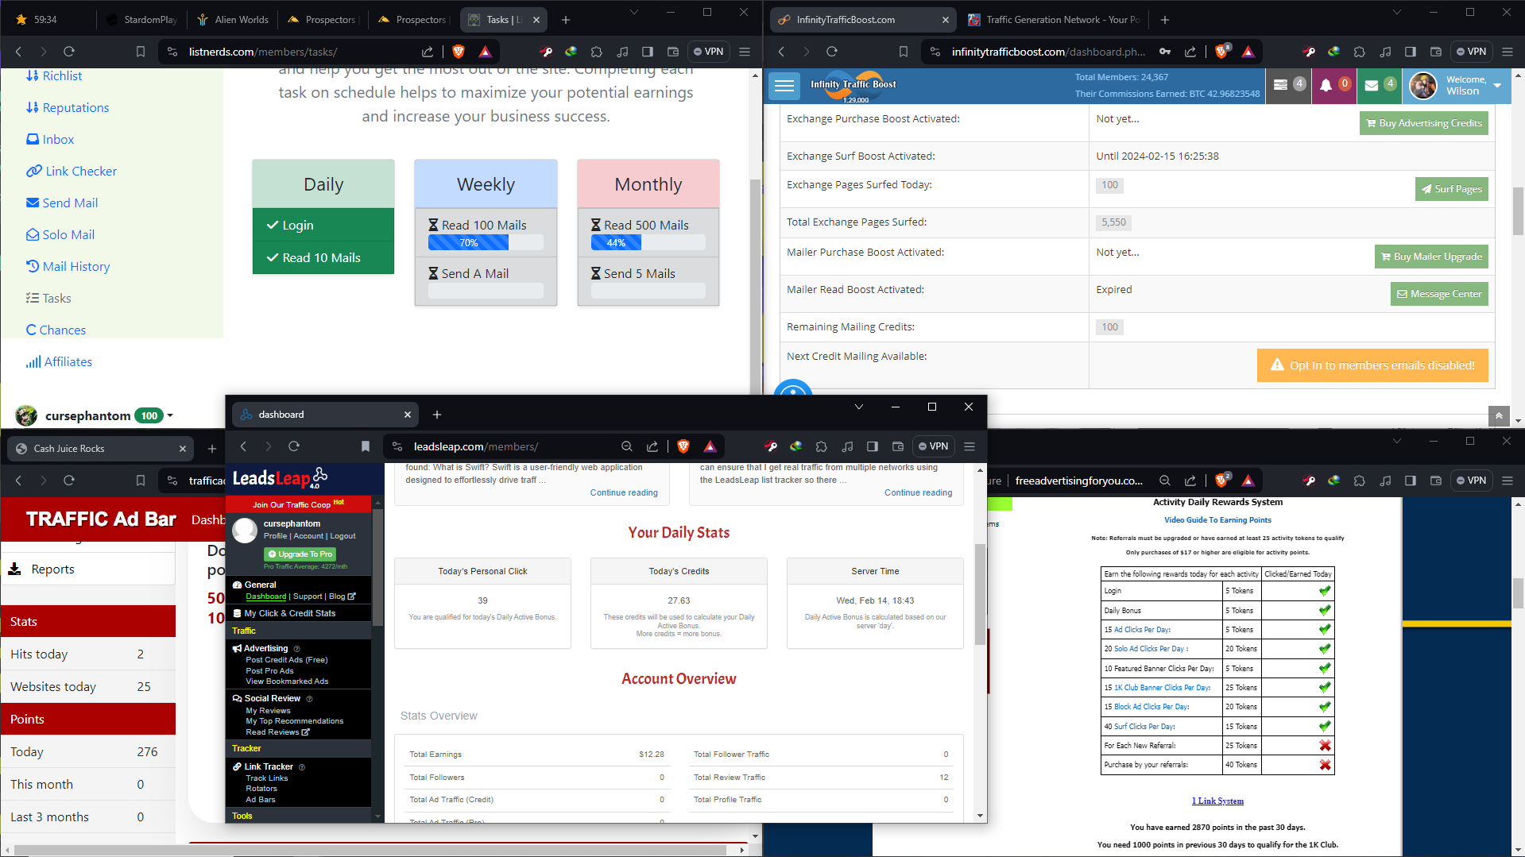
Task: Open Solo Mail in ListNerds sidebar
Action: (60, 235)
